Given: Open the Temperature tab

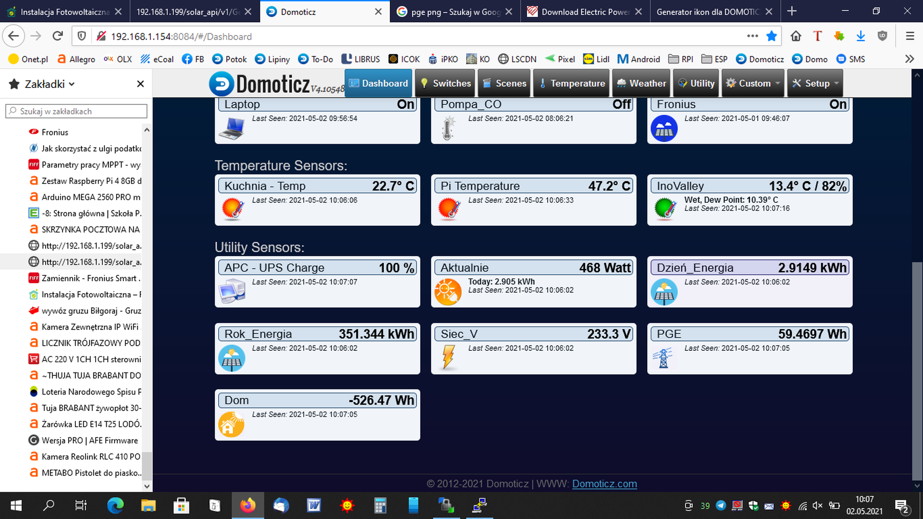Looking at the screenshot, I should (x=571, y=83).
